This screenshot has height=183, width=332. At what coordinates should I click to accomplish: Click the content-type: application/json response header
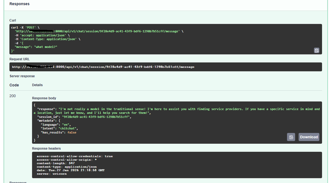tap(67, 167)
